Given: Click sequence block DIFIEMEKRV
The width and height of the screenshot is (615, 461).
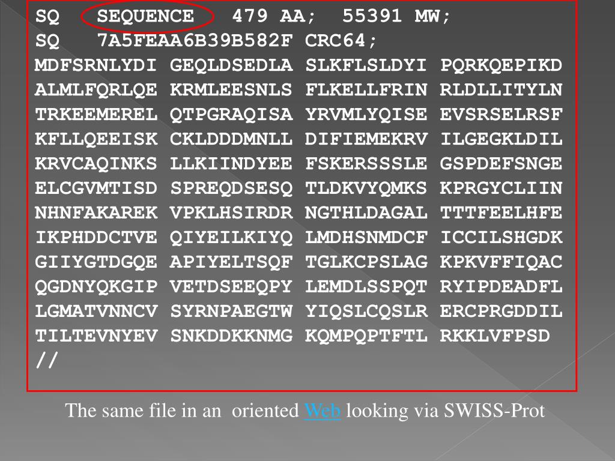Looking at the screenshot, I should [x=366, y=139].
